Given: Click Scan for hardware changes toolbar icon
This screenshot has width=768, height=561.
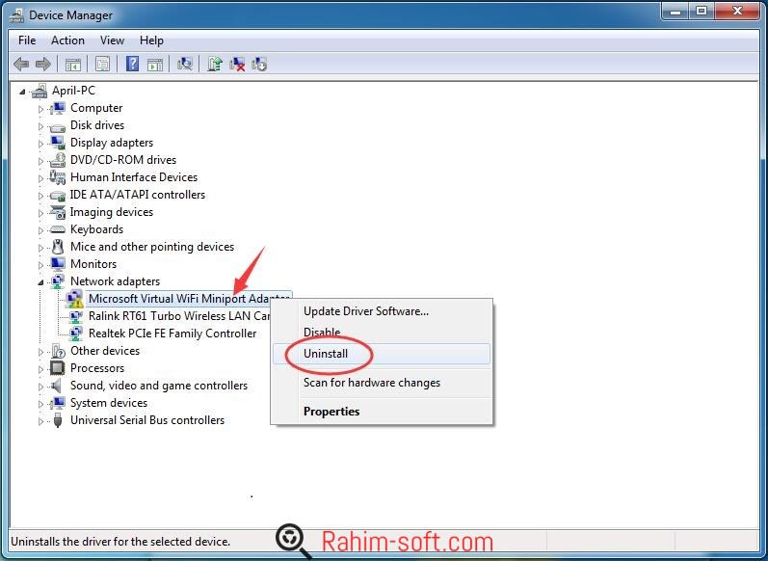Looking at the screenshot, I should 185,64.
